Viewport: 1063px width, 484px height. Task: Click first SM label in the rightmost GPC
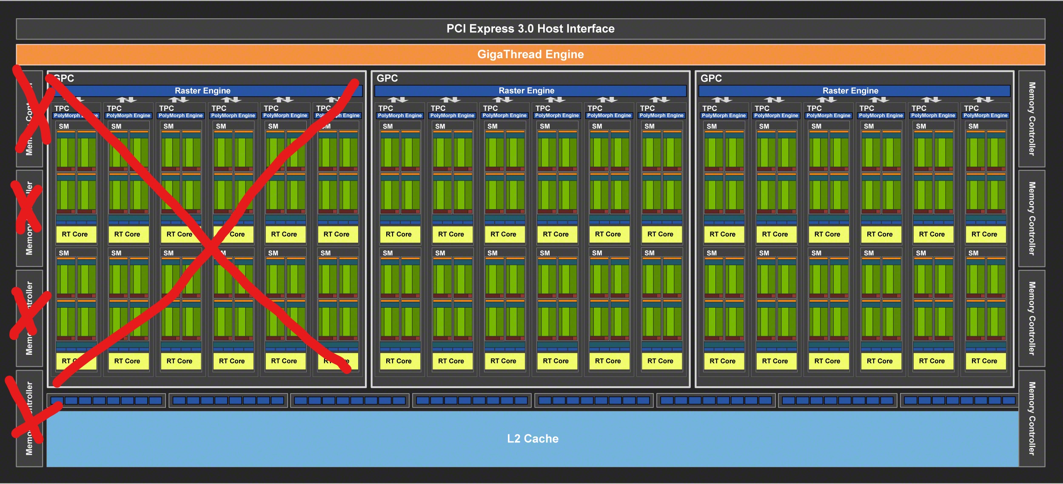point(712,126)
